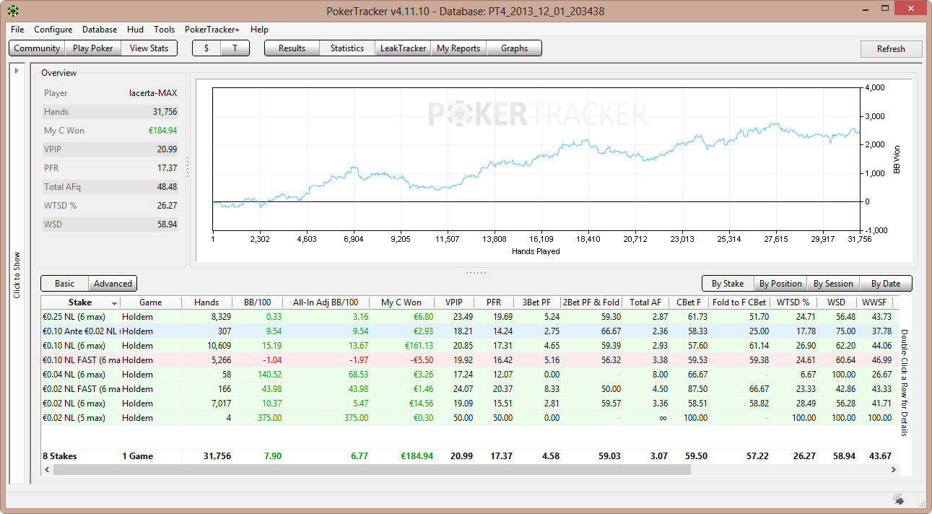Select the Basic stats view
Image resolution: width=932 pixels, height=514 pixels.
pyautogui.click(x=64, y=284)
